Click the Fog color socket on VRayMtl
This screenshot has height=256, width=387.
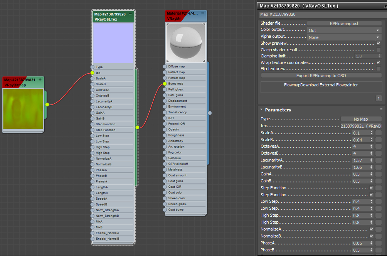(x=165, y=152)
